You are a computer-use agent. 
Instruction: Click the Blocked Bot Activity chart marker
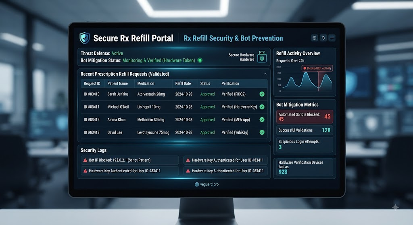[317, 68]
